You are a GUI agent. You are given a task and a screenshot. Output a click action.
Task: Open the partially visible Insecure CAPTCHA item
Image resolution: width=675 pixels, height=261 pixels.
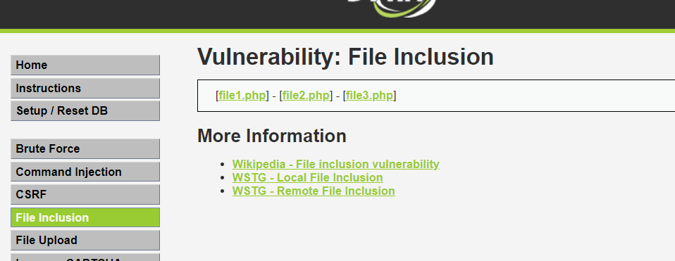click(85, 257)
